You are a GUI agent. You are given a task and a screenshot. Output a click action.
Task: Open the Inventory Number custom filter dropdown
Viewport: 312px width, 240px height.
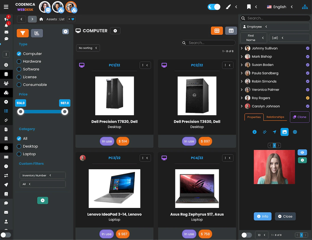(43, 176)
